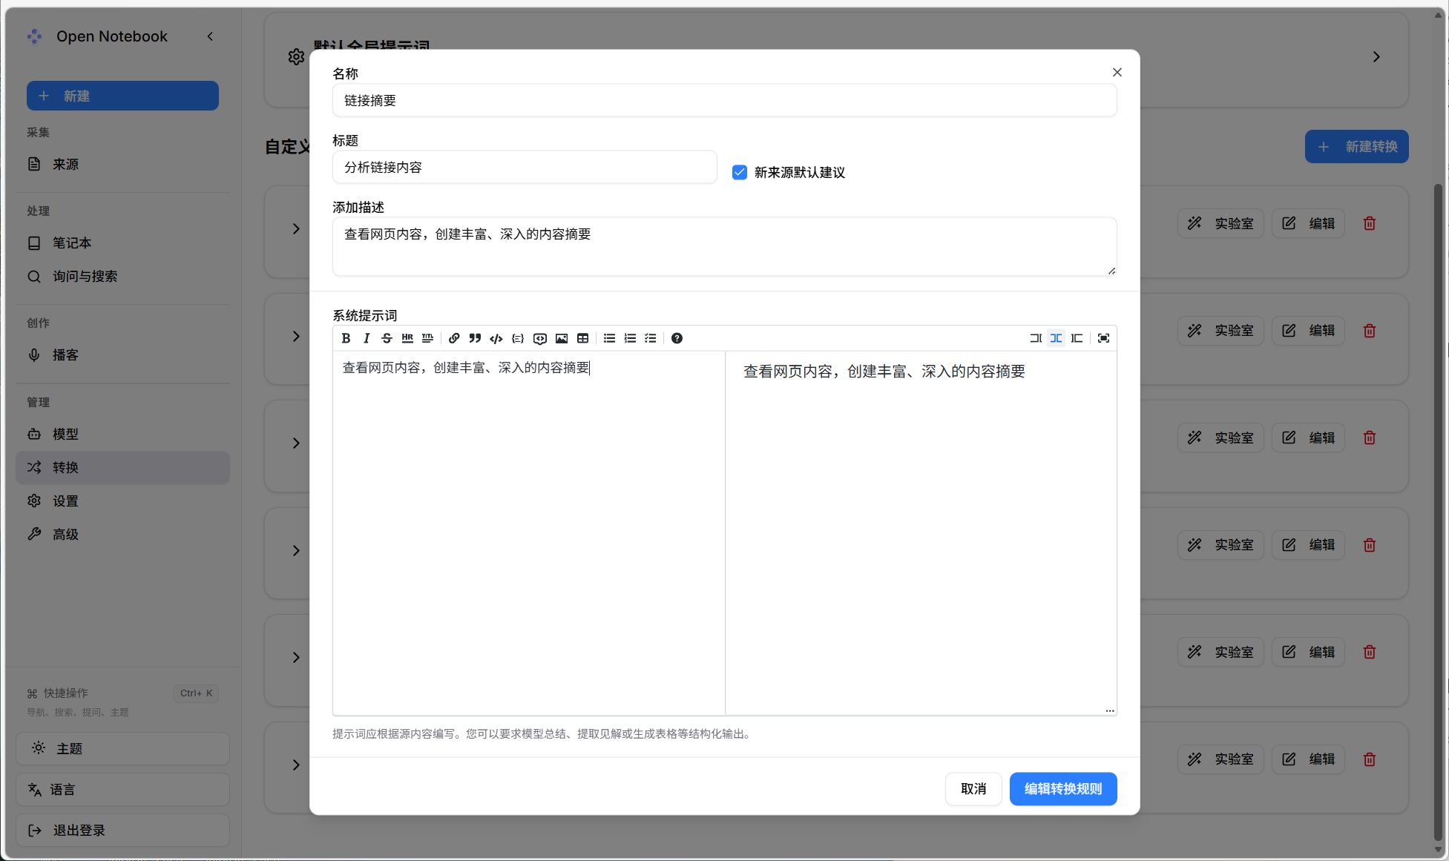Image resolution: width=1449 pixels, height=861 pixels.
Task: Uncheck the 新来源默认建议 checkbox
Action: pyautogui.click(x=740, y=173)
